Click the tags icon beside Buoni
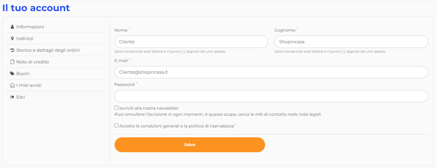Image resolution: width=437 pixels, height=168 pixels. tap(12, 74)
